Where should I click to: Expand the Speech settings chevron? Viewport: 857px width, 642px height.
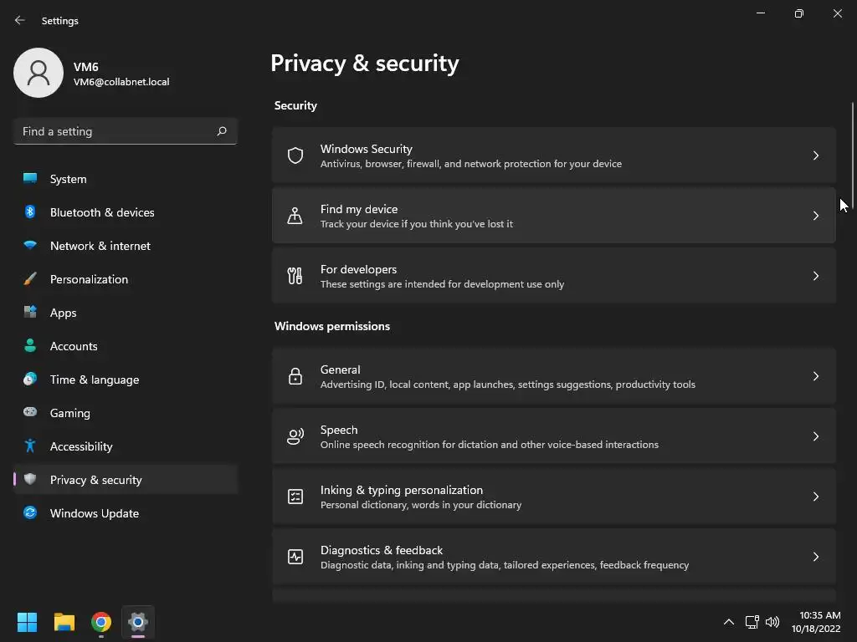click(816, 436)
